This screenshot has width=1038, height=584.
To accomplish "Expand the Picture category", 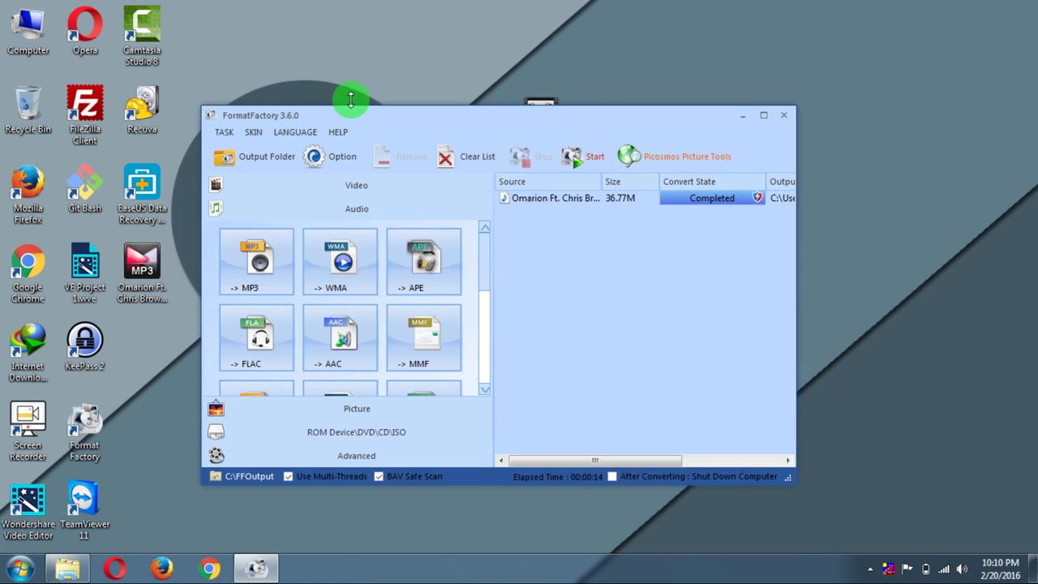I will coord(356,408).
